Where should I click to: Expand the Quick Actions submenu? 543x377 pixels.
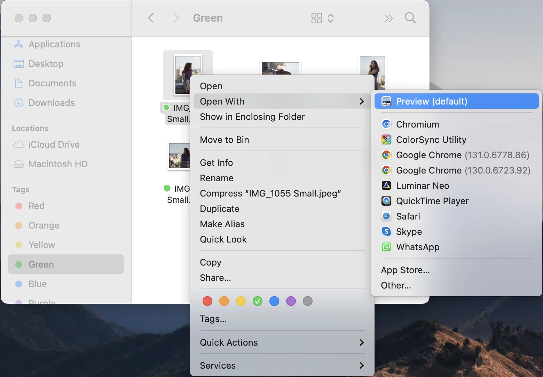tap(229, 343)
